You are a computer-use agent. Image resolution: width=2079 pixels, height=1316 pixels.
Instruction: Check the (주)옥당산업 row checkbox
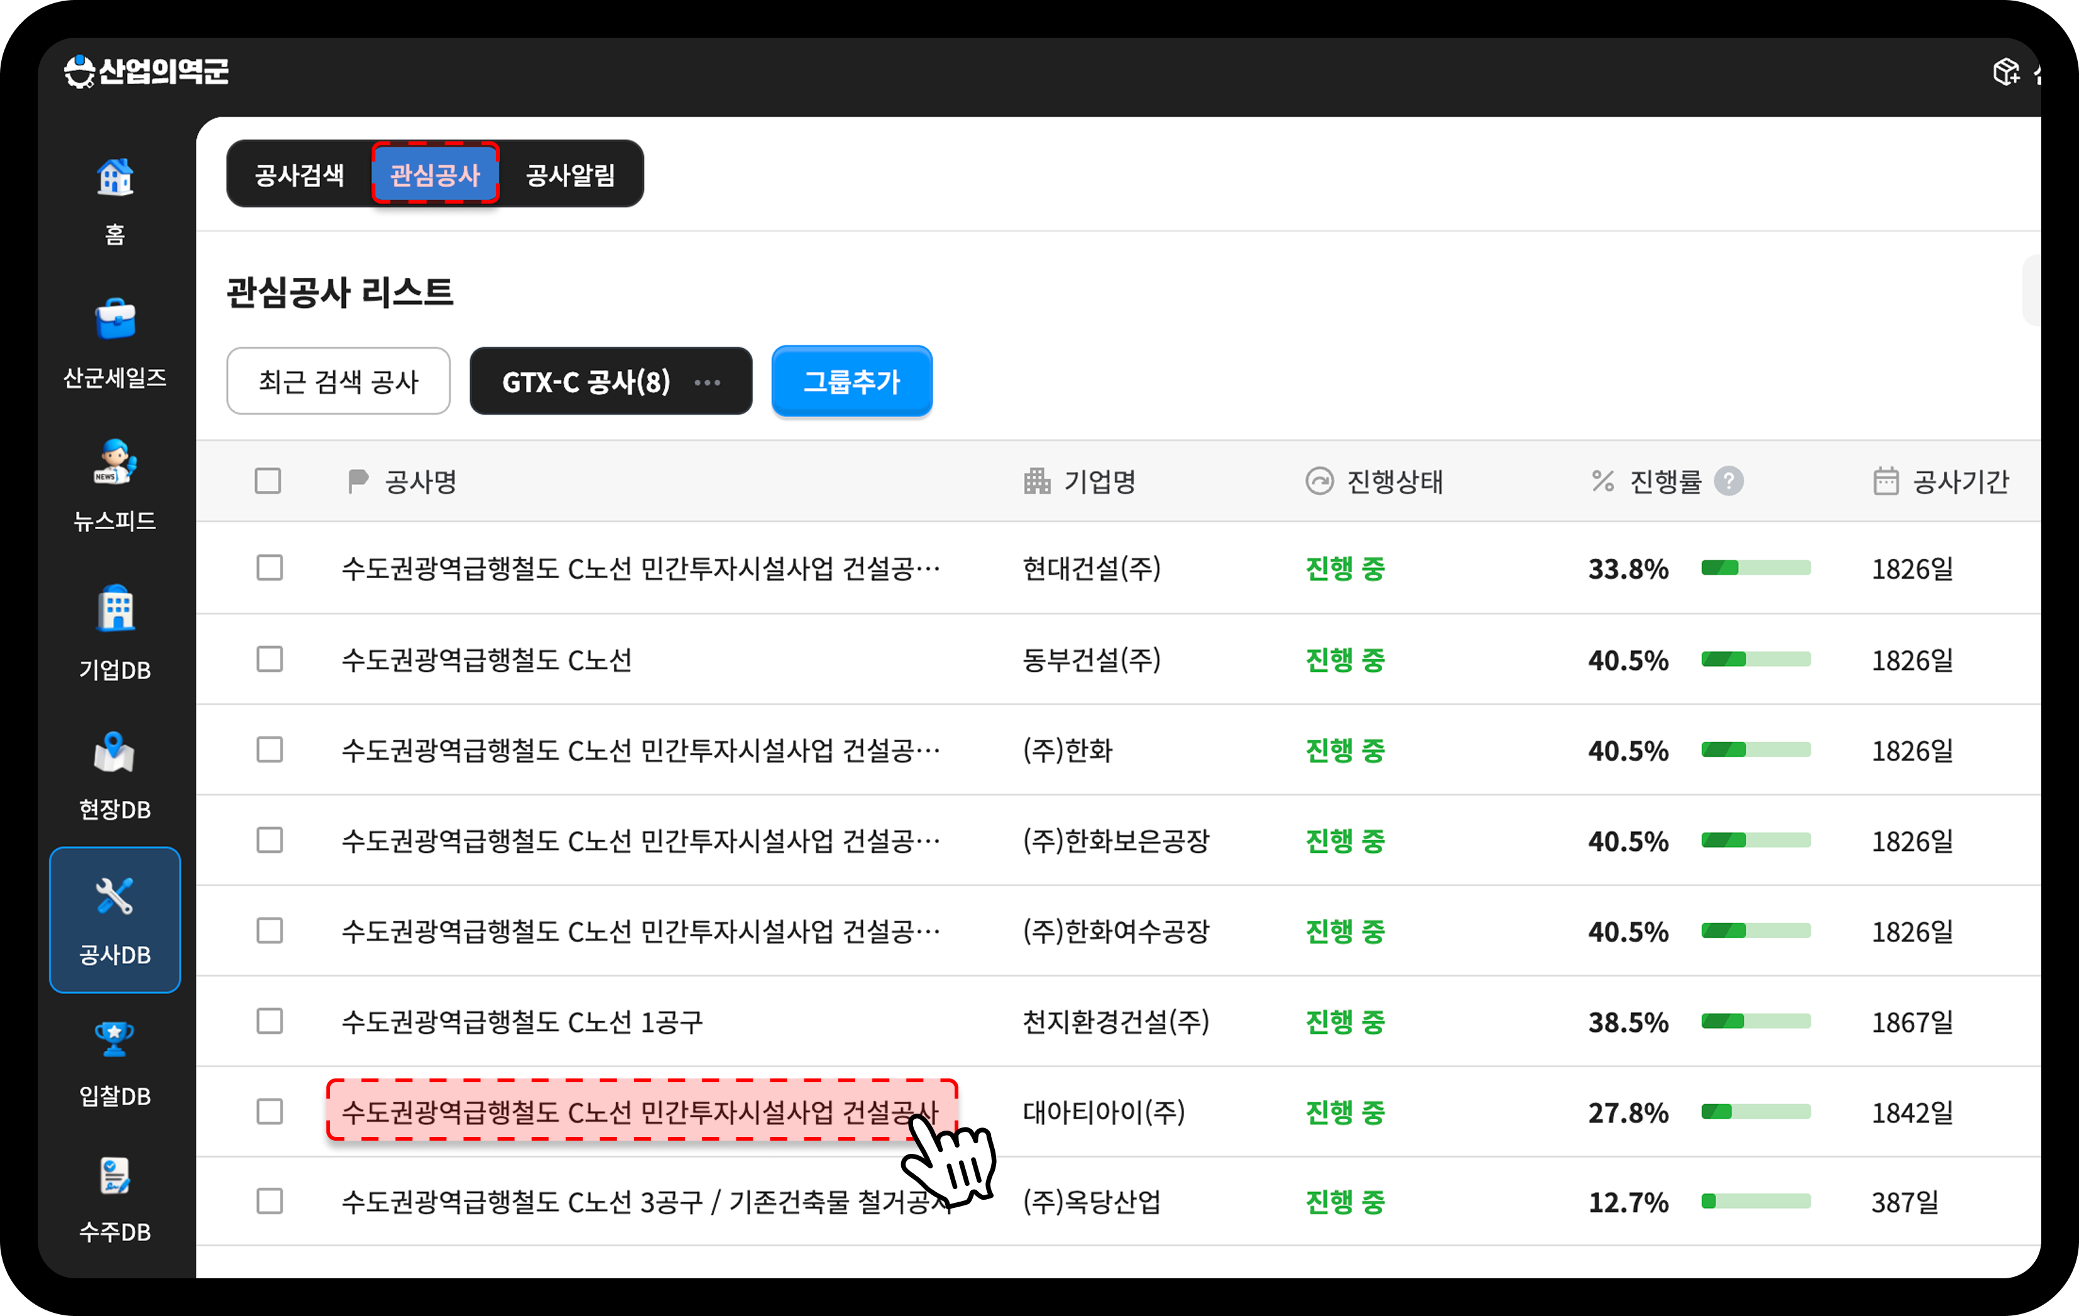[269, 1201]
